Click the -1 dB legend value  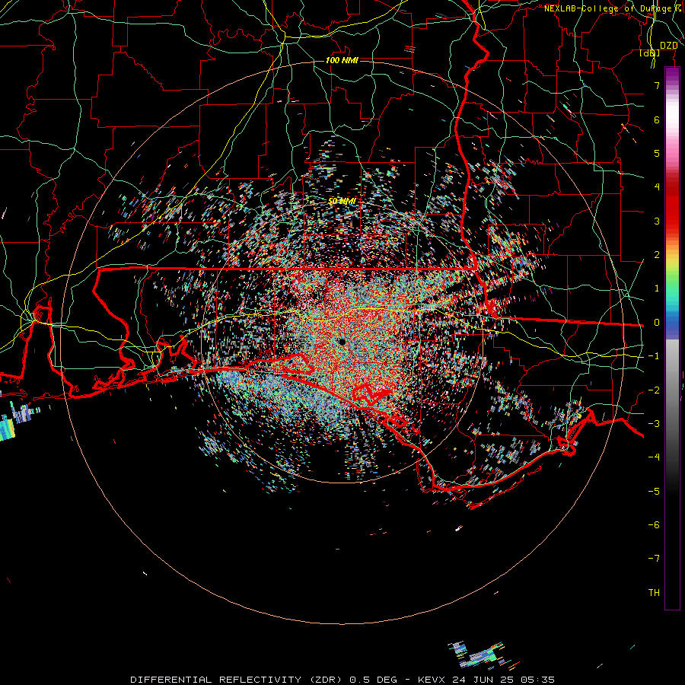pyautogui.click(x=654, y=356)
